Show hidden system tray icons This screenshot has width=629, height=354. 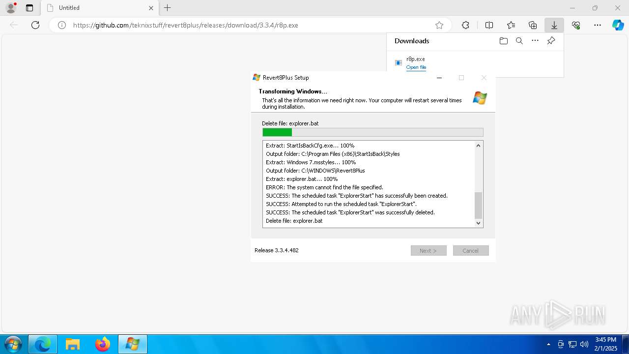click(548, 344)
